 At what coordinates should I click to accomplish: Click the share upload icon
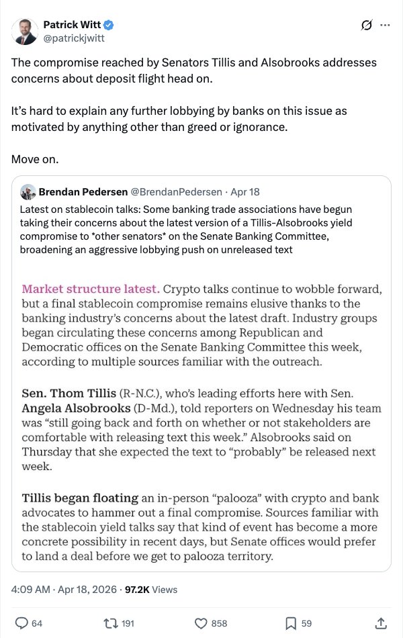click(x=381, y=623)
